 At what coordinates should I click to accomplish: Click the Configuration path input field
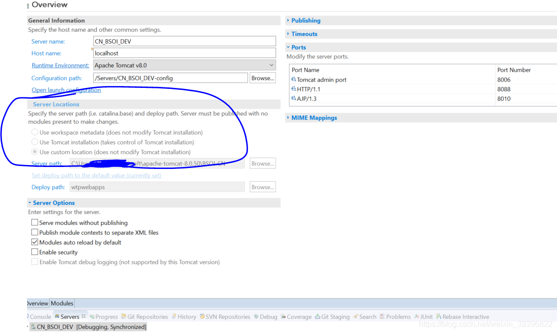pos(170,78)
